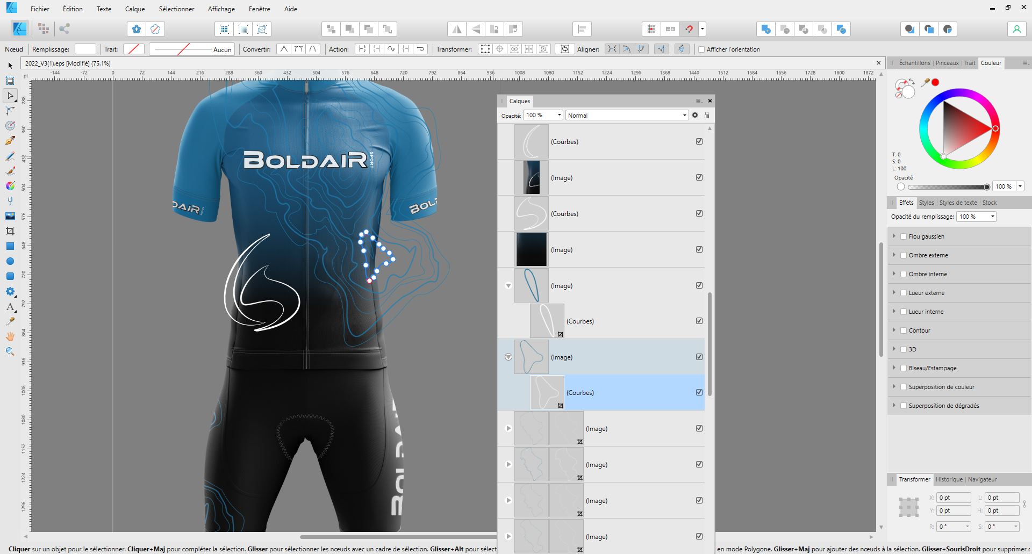Enable the Flou gaussien effect

pos(904,236)
